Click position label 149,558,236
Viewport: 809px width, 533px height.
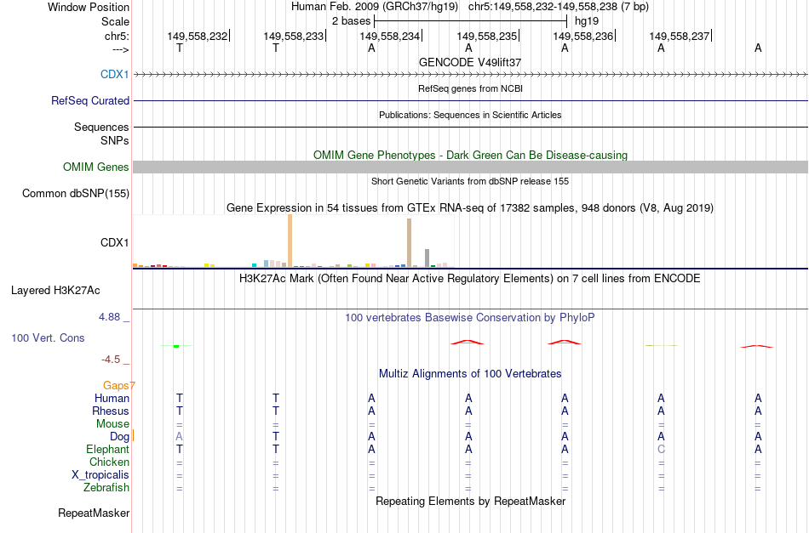[x=583, y=36]
